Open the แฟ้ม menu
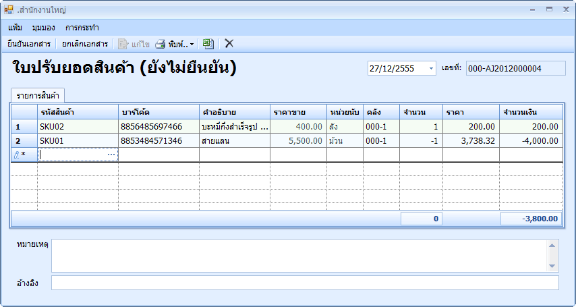The width and height of the screenshot is (576, 307). click(x=16, y=28)
